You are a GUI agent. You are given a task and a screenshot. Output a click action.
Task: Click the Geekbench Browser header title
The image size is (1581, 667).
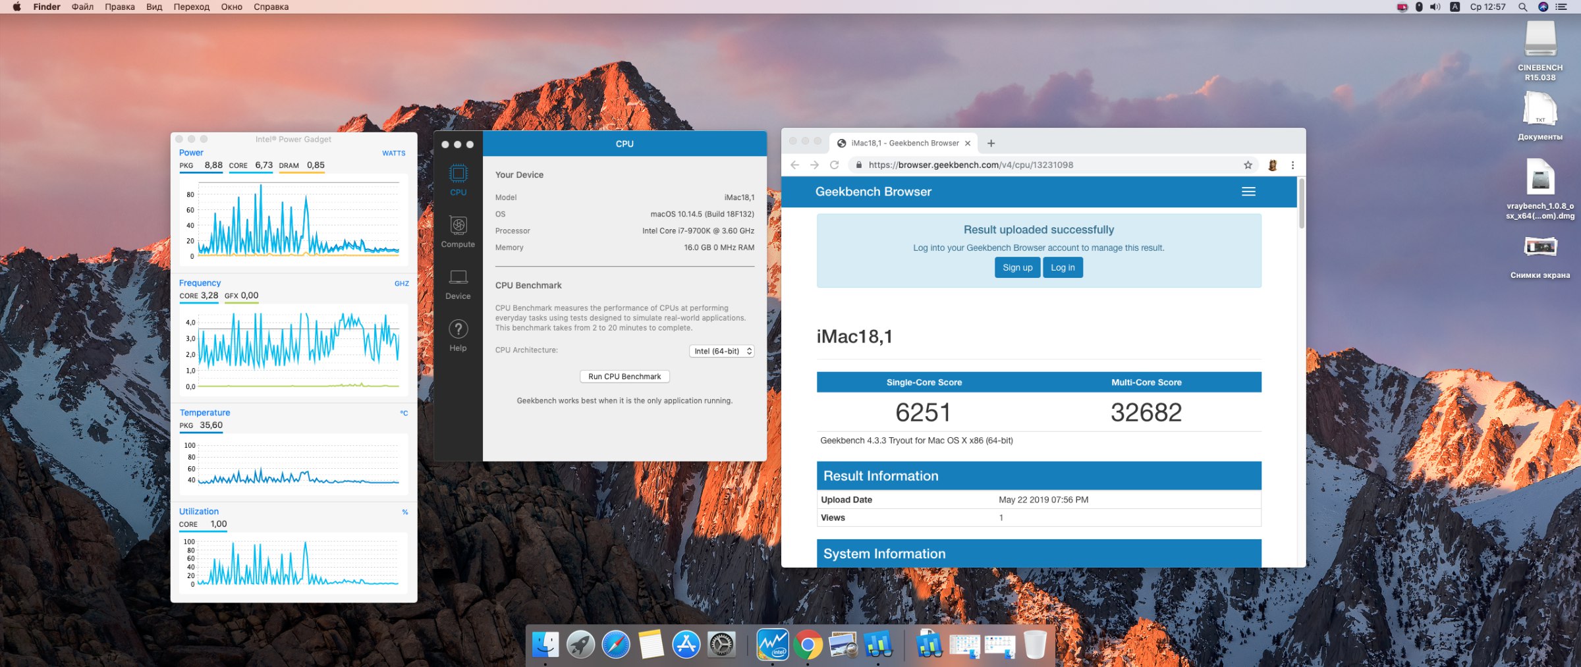[x=873, y=192]
